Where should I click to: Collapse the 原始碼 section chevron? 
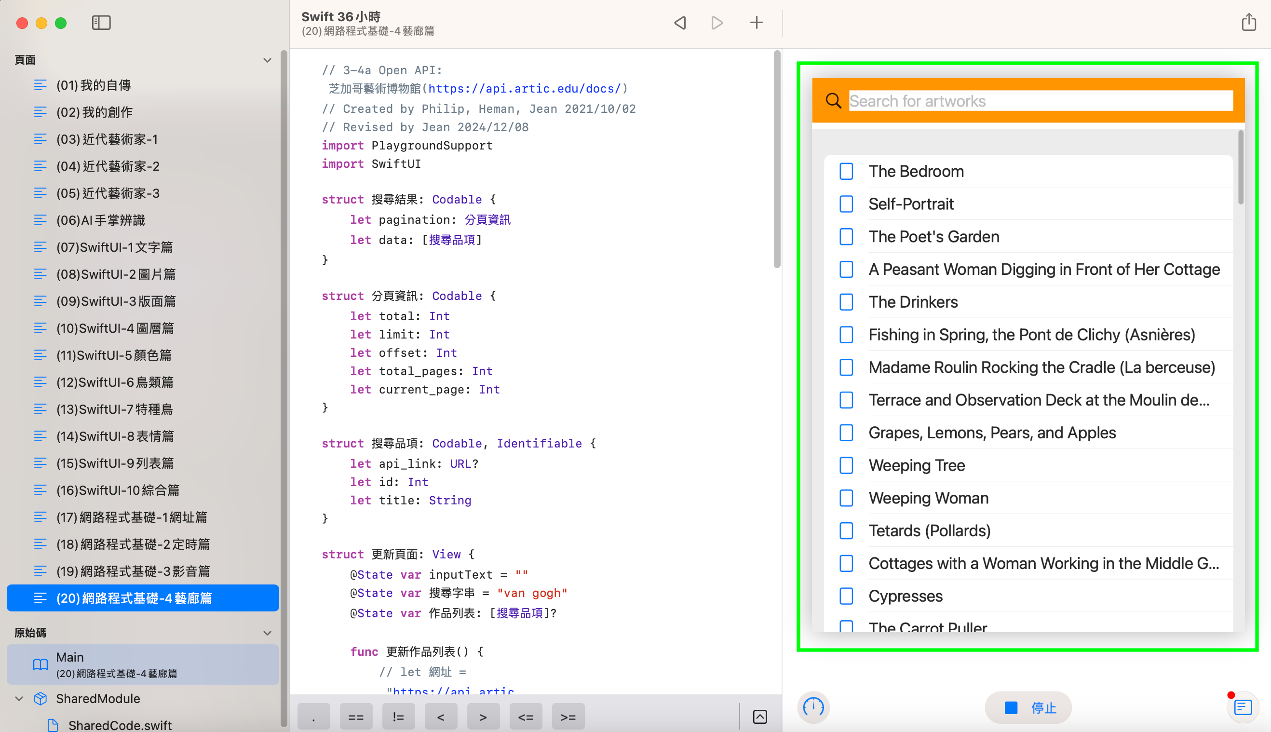268,633
